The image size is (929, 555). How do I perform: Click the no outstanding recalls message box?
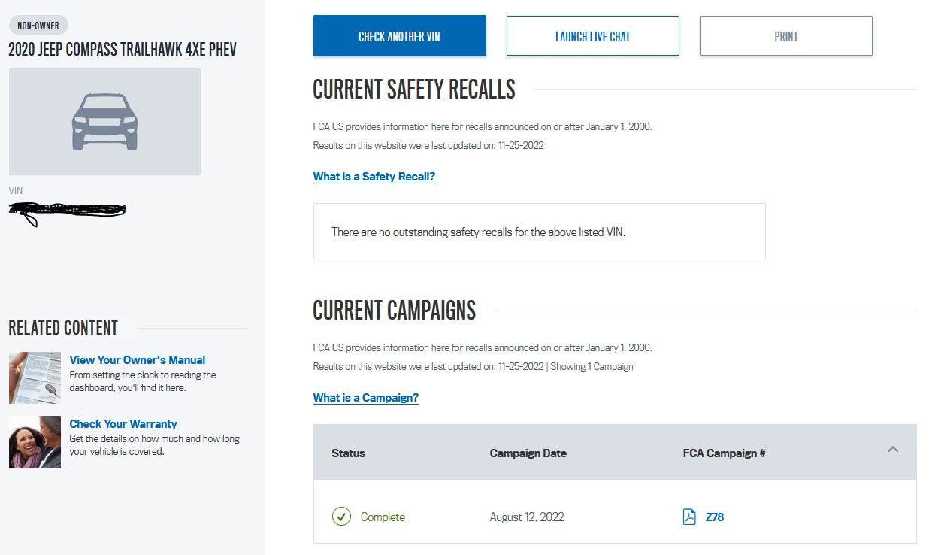coord(539,232)
